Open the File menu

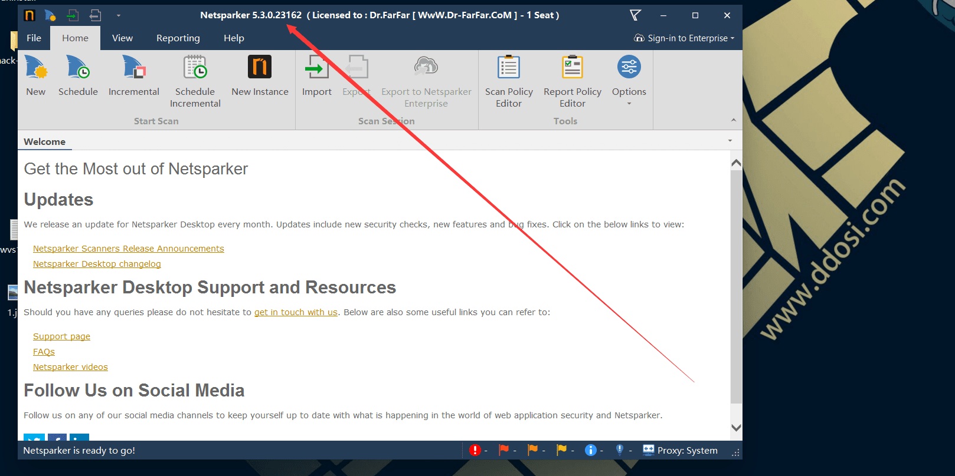click(x=34, y=38)
